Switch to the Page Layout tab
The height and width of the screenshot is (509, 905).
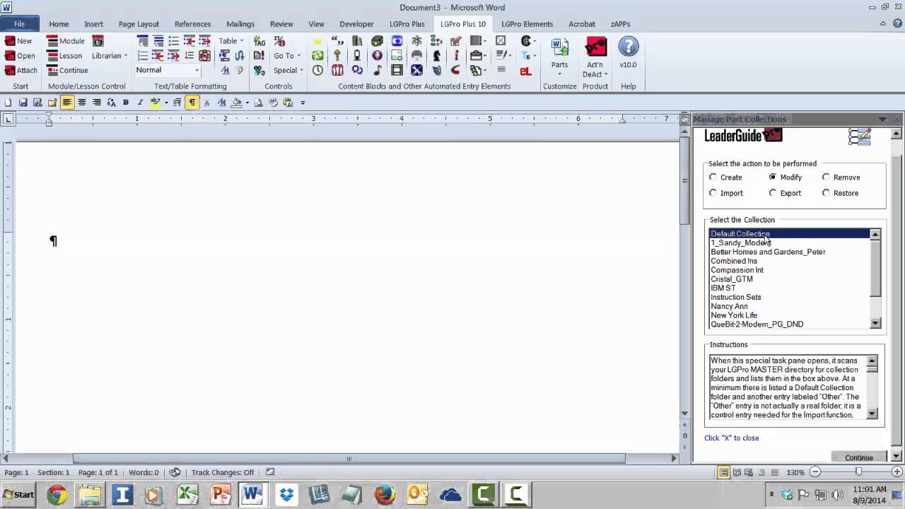(139, 24)
